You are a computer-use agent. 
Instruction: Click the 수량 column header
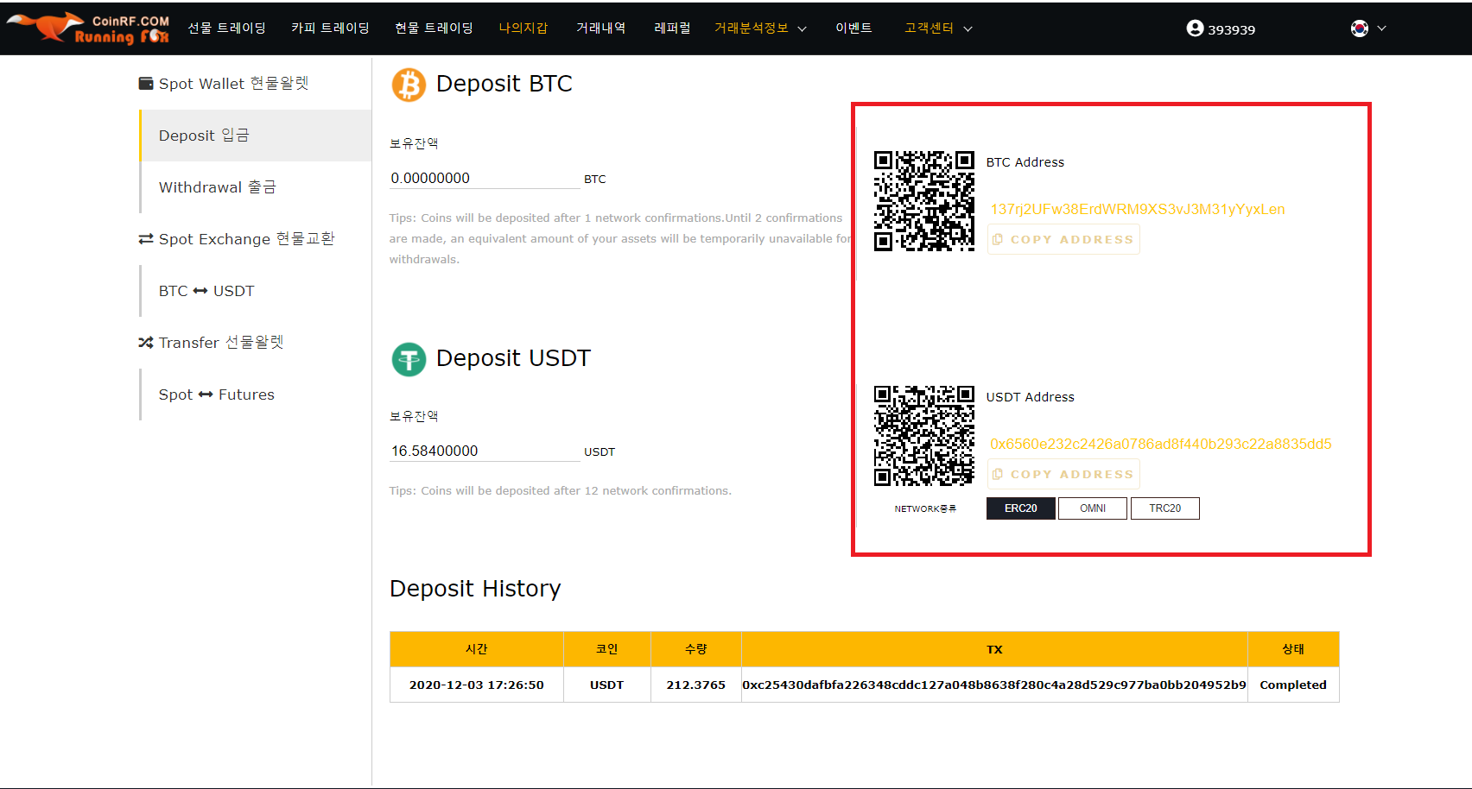(x=696, y=649)
